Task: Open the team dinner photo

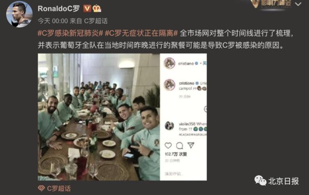Action: point(99,117)
